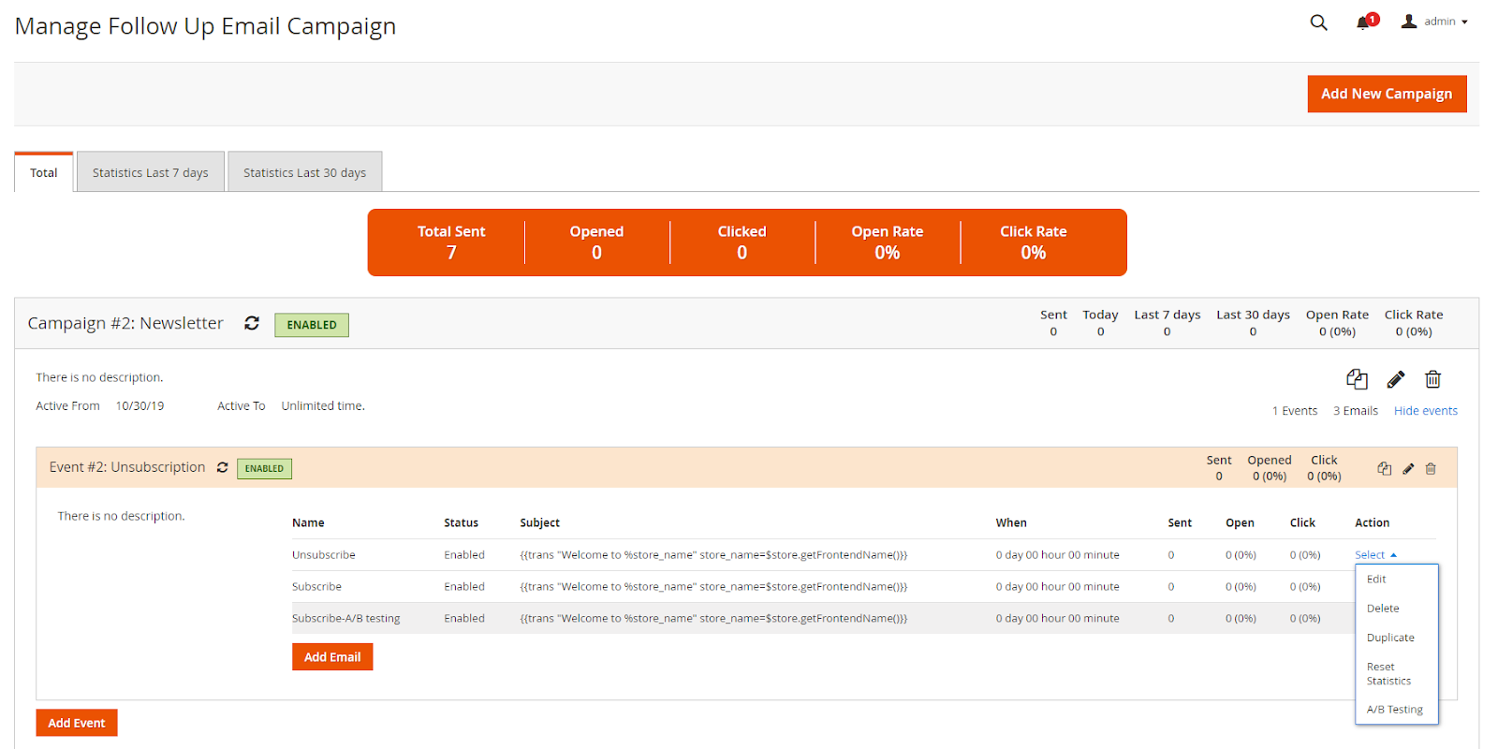
Task: Toggle the campaign ENABLED status badge
Action: 312,325
